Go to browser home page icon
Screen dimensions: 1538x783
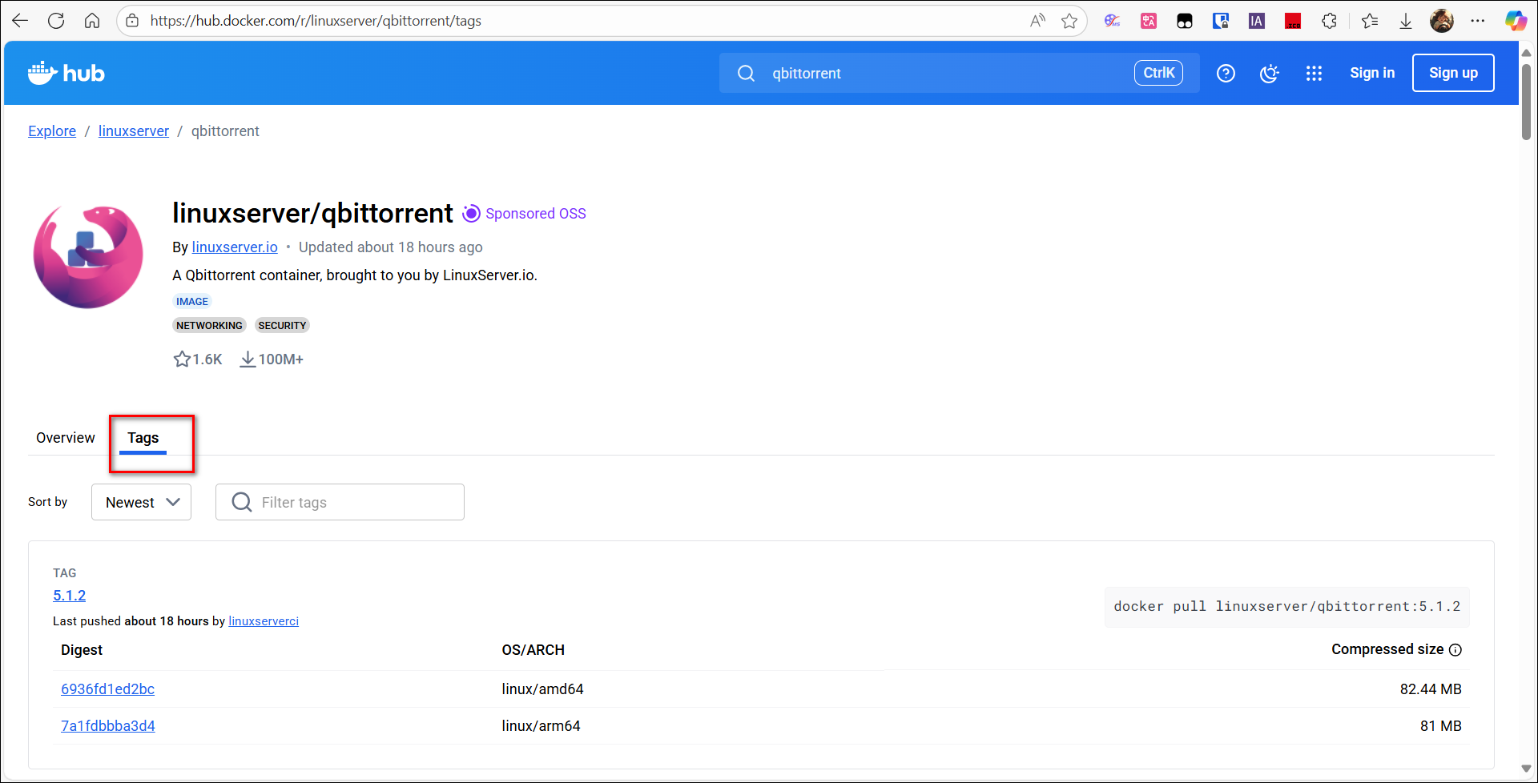(x=92, y=21)
